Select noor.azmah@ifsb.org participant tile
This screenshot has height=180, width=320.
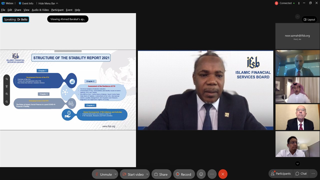point(297,36)
